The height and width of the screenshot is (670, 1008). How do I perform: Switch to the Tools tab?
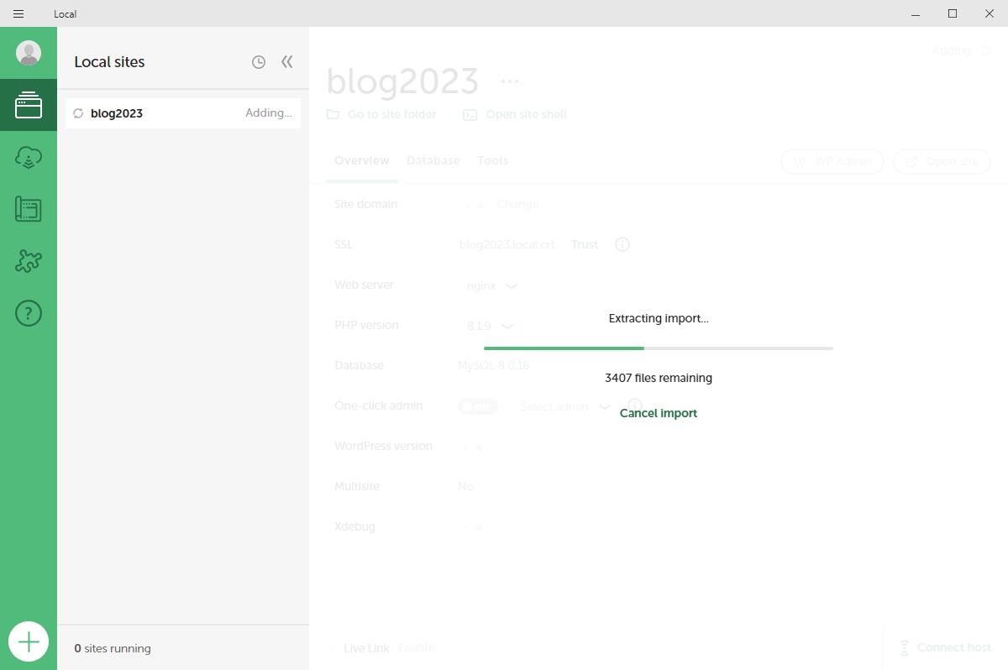[x=492, y=160]
